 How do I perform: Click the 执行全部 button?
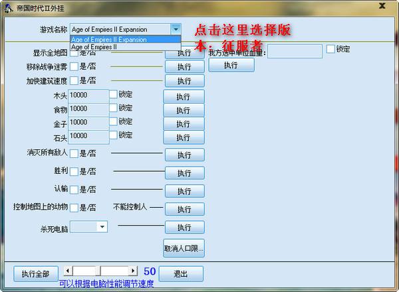coord(36,273)
